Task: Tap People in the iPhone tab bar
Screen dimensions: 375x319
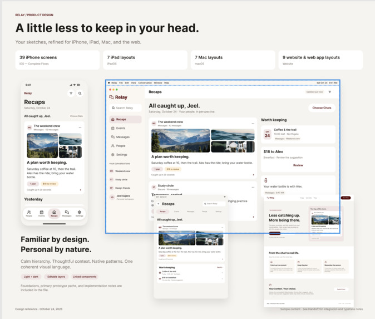Action: (29, 213)
